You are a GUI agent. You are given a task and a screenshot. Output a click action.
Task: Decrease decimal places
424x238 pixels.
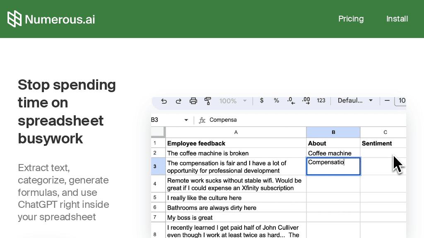[291, 100]
